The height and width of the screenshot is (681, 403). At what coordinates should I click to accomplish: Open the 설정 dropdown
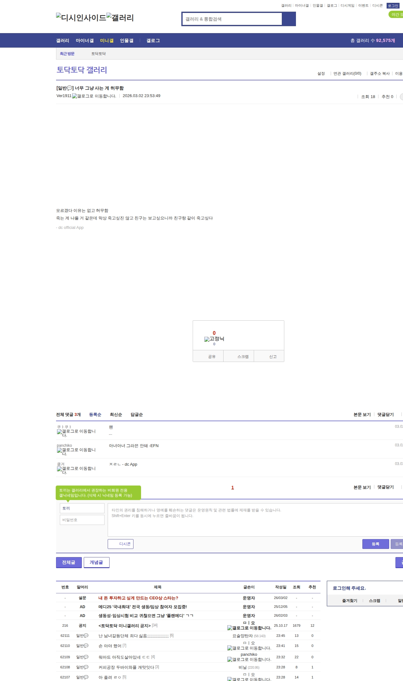click(321, 73)
